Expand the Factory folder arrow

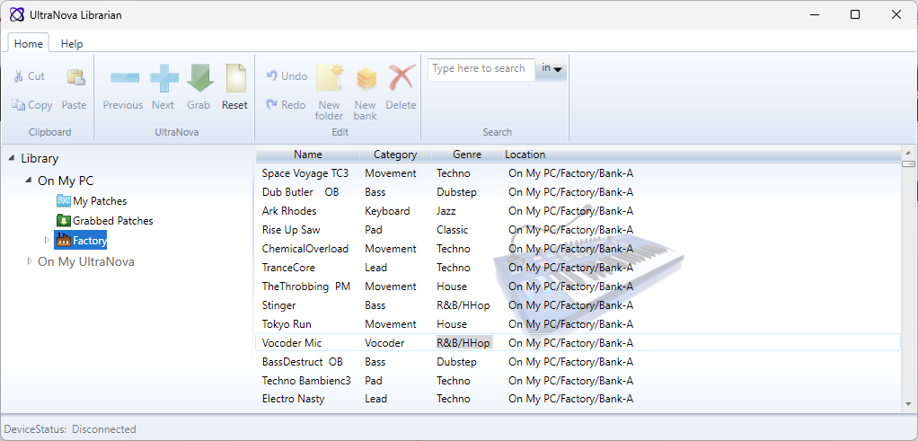(48, 241)
